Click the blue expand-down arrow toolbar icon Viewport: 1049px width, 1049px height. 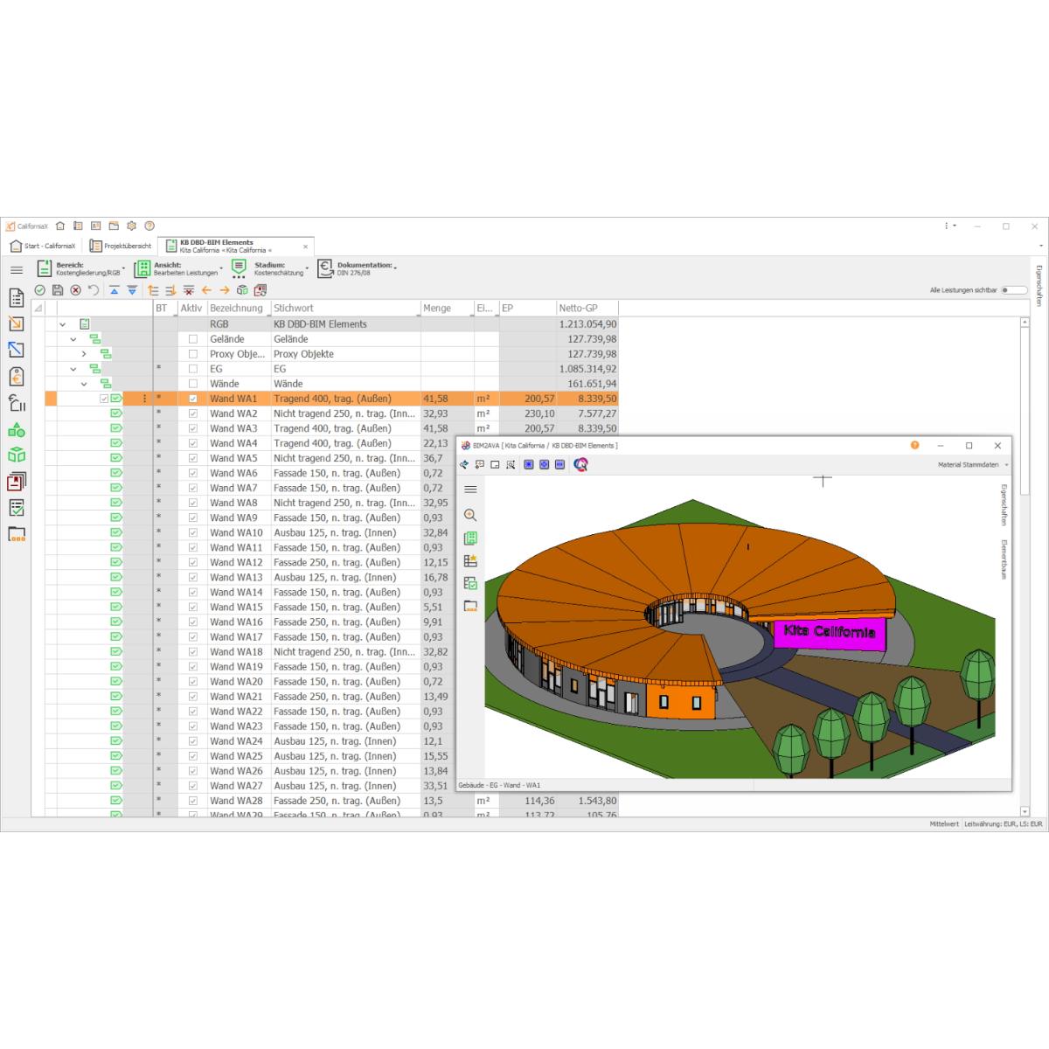point(132,290)
